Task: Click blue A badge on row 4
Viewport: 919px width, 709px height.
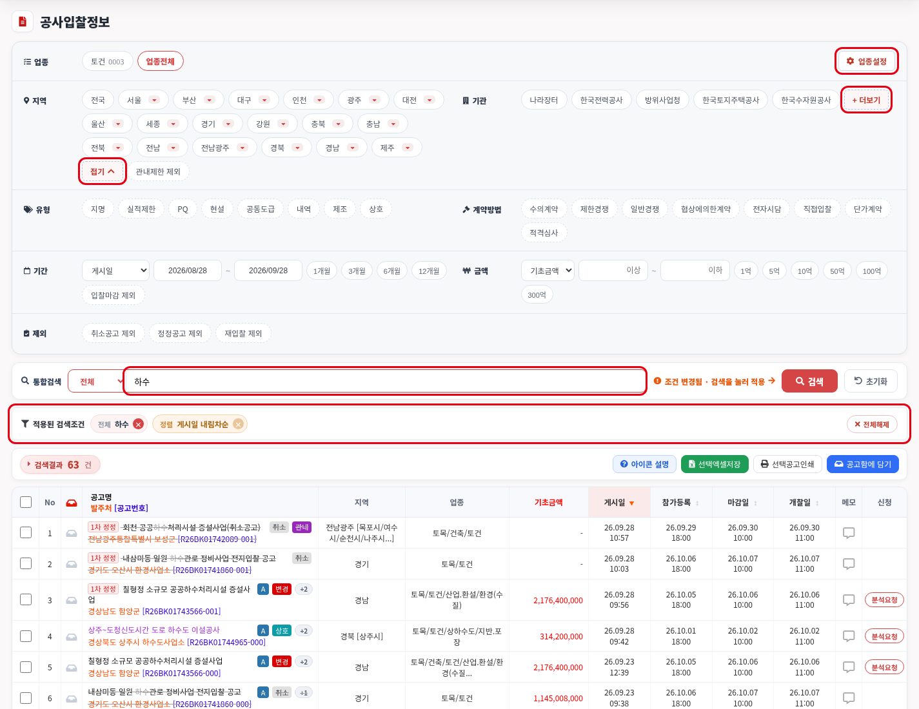Action: tap(263, 630)
